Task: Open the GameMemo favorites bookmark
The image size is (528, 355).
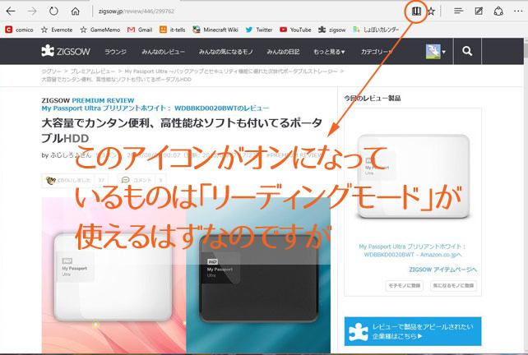Action: coord(100,30)
